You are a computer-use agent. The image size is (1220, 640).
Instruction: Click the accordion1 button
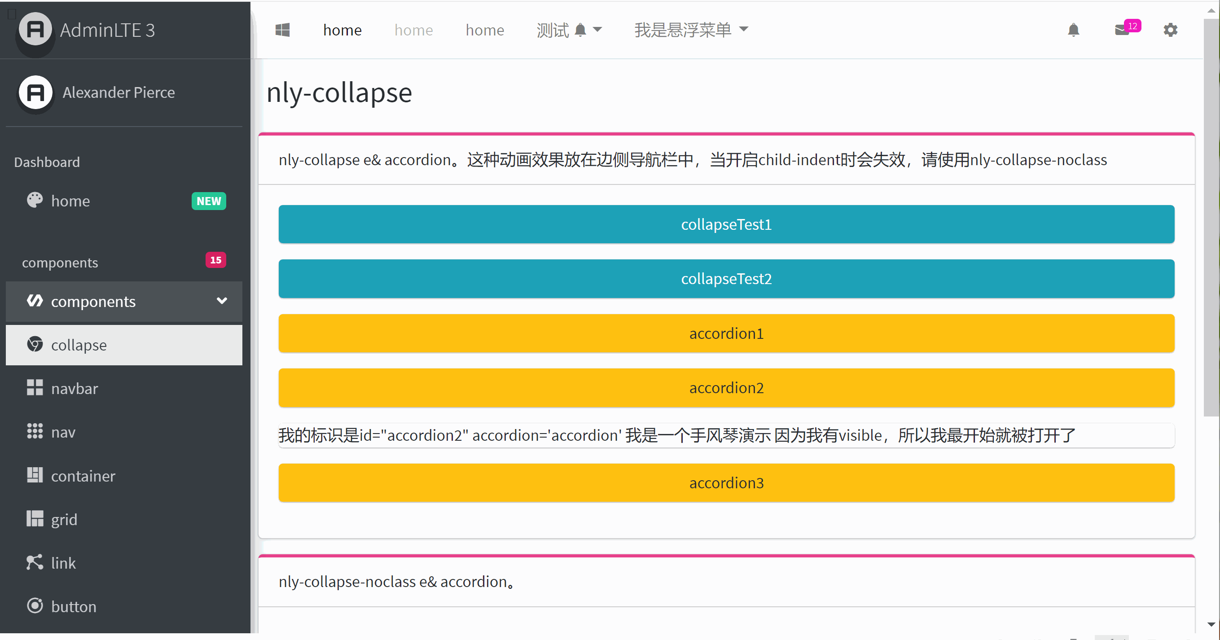(x=726, y=333)
